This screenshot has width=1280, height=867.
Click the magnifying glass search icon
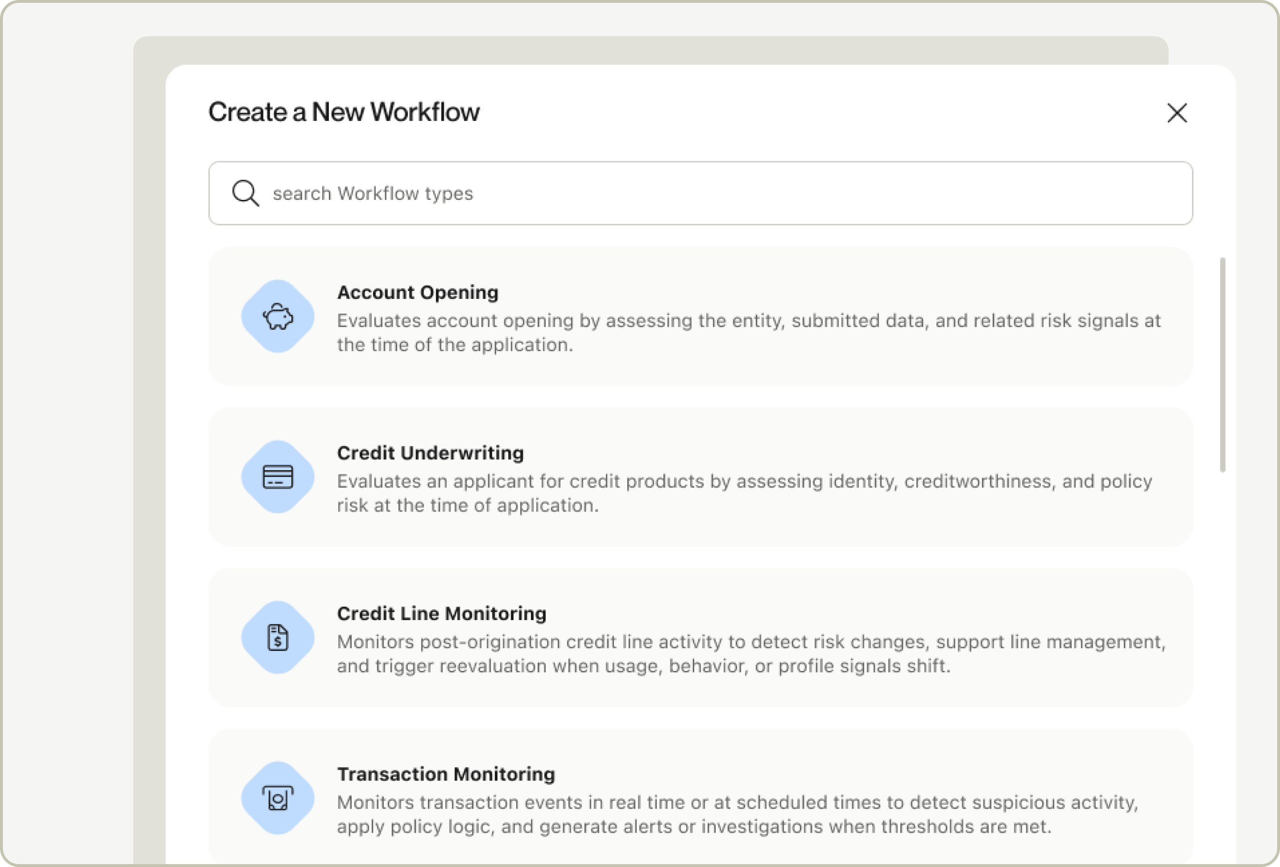point(245,193)
